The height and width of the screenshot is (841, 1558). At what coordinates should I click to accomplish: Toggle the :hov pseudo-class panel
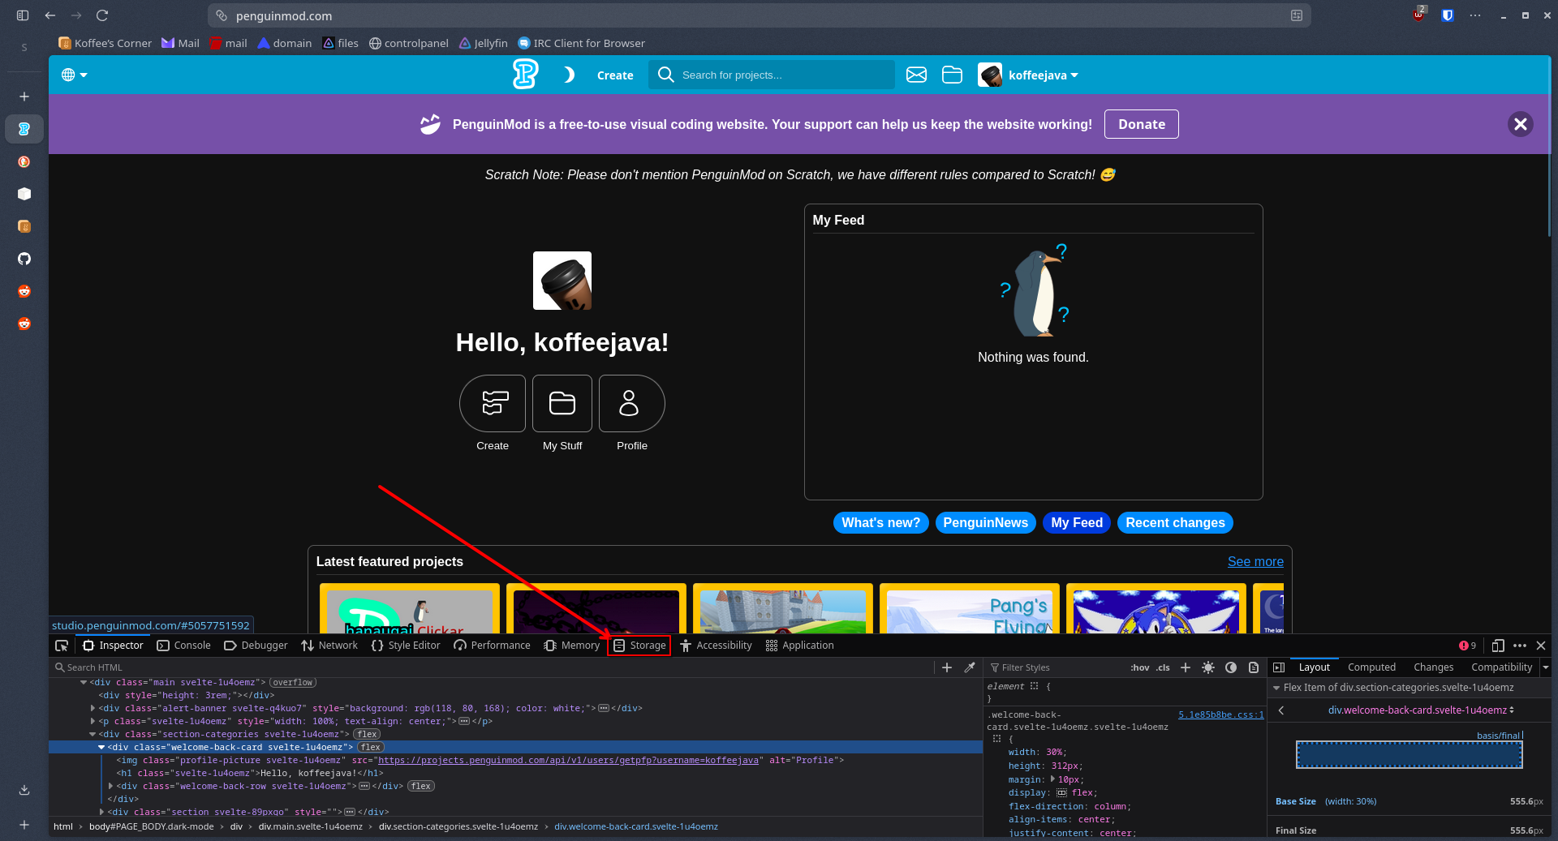[1139, 667]
